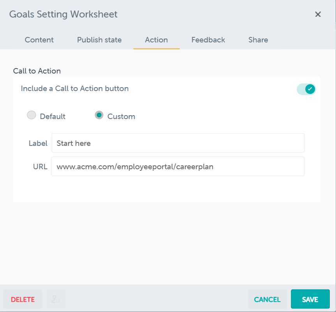336x312 pixels.
Task: Save the worksheet settings
Action: coord(310,299)
